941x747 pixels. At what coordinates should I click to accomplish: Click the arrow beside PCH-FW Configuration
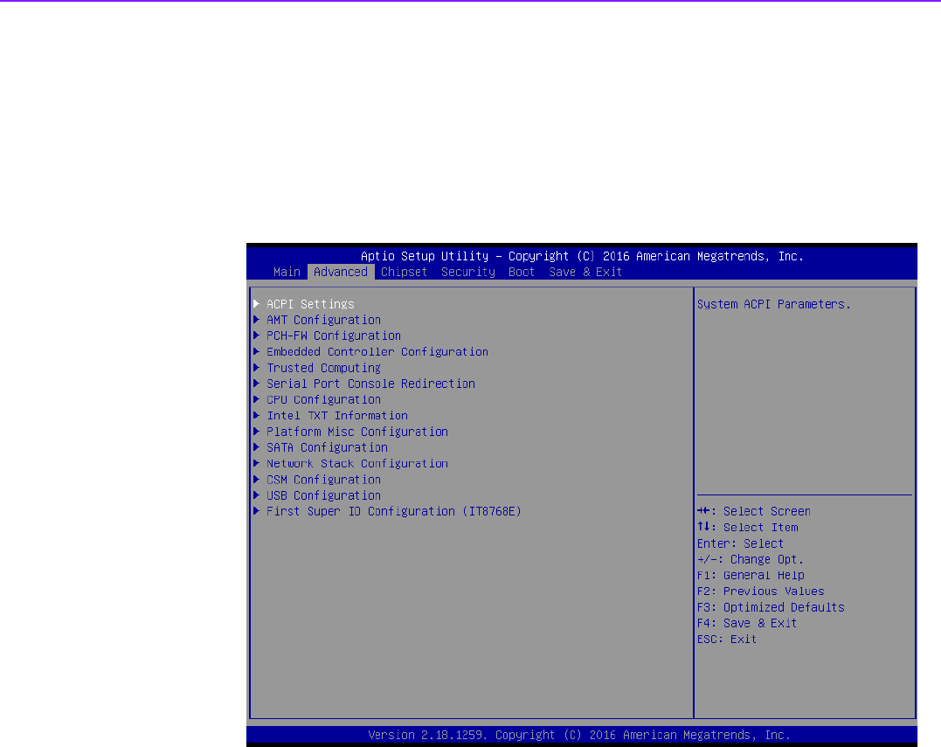[256, 335]
